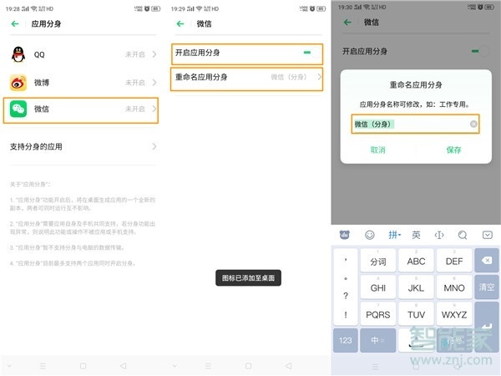Tap the QQ penguin app icon
This screenshot has height=376, width=501.
coord(18,54)
